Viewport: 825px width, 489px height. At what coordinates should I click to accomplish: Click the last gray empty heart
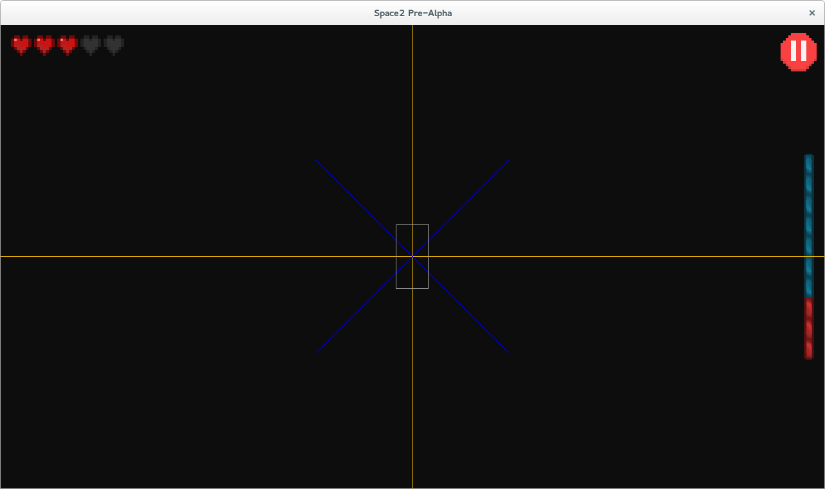click(114, 45)
